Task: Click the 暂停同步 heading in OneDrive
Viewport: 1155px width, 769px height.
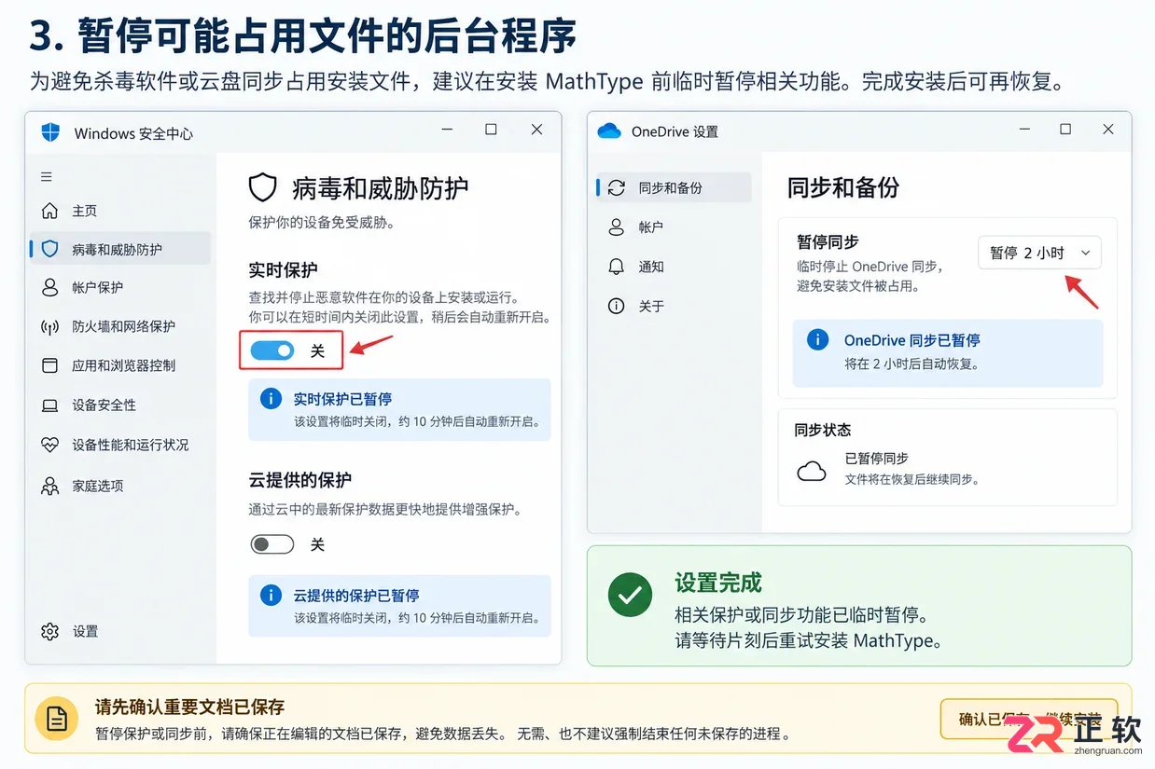Action: (828, 241)
